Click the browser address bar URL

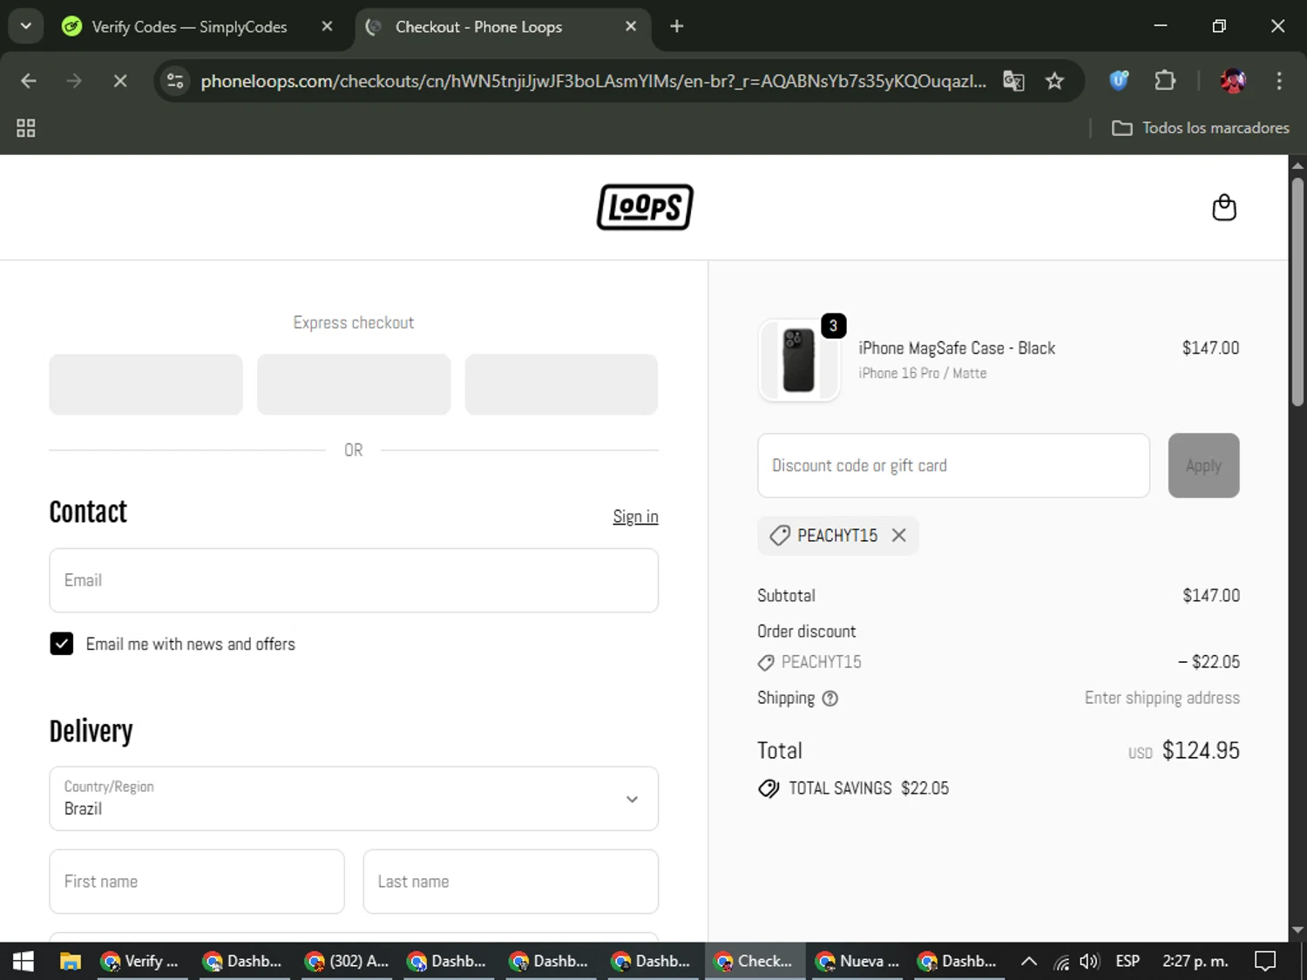tap(593, 81)
